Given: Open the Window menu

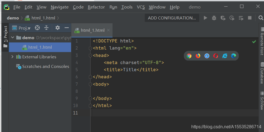Looking at the screenshot, I should point(157,7).
